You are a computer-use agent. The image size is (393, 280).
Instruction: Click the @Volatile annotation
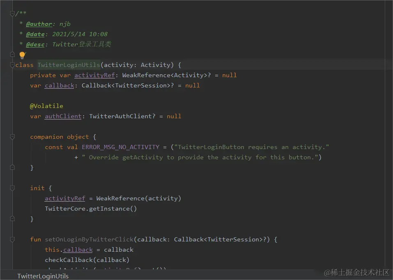46,106
